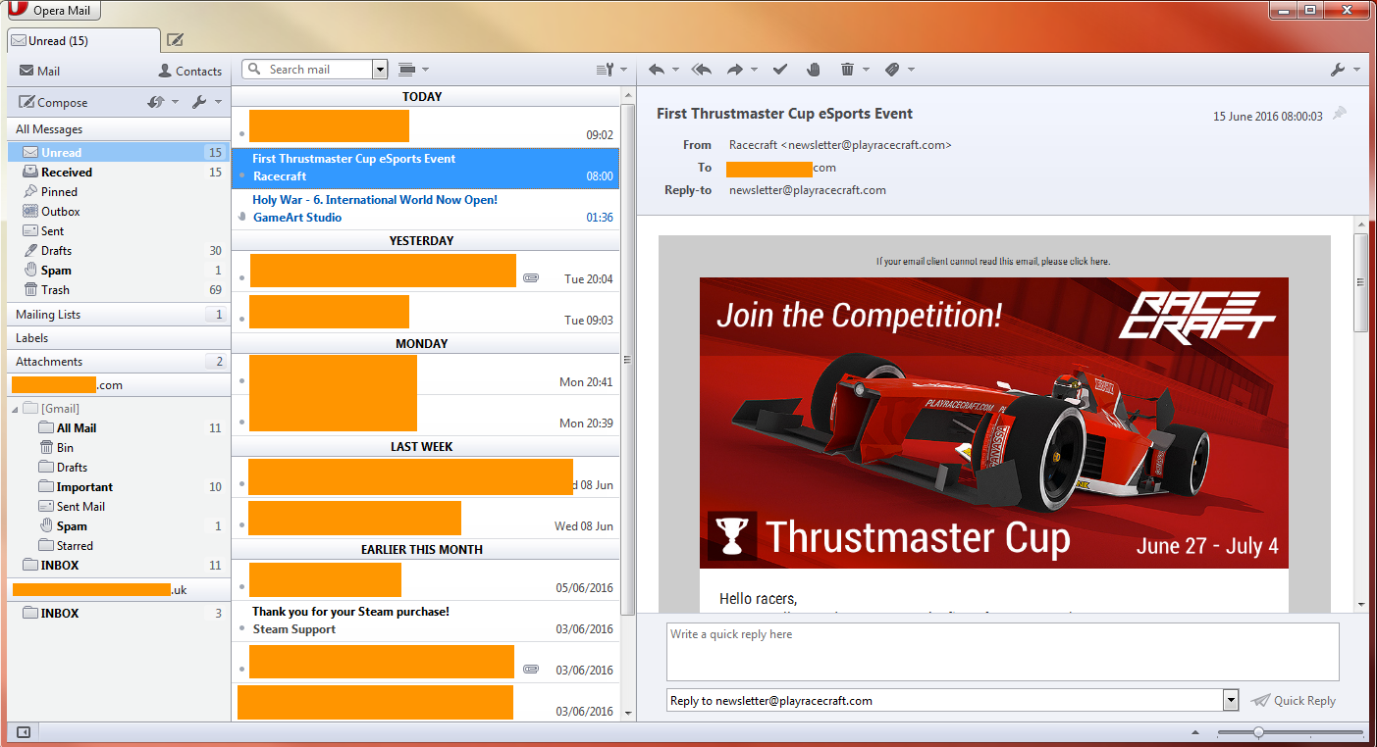Expand the Labels section
1377x747 pixels.
coord(118,338)
